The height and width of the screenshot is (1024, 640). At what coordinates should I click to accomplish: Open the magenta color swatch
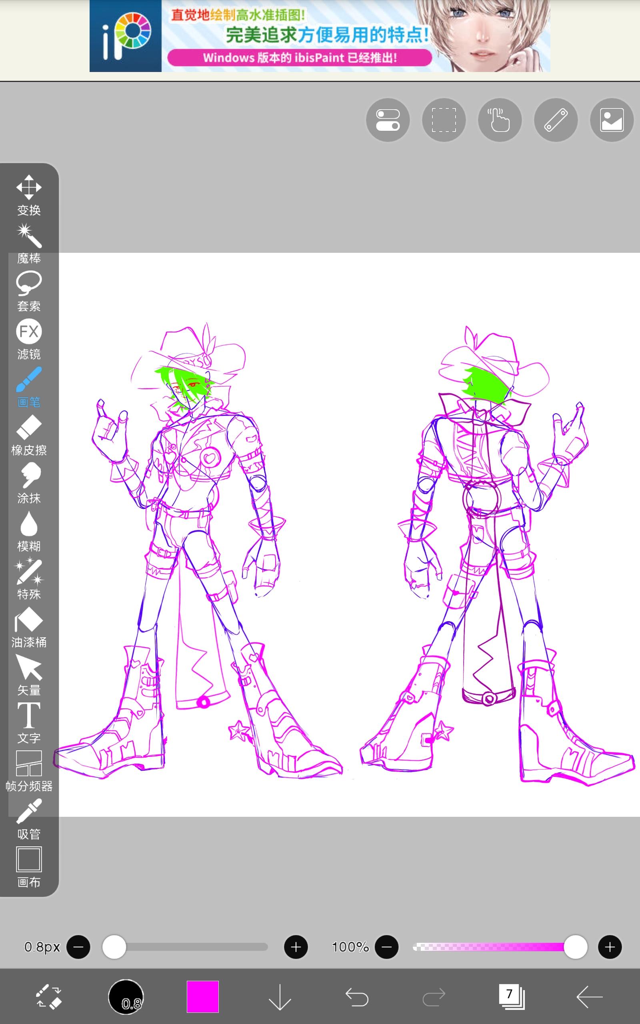coord(203,996)
